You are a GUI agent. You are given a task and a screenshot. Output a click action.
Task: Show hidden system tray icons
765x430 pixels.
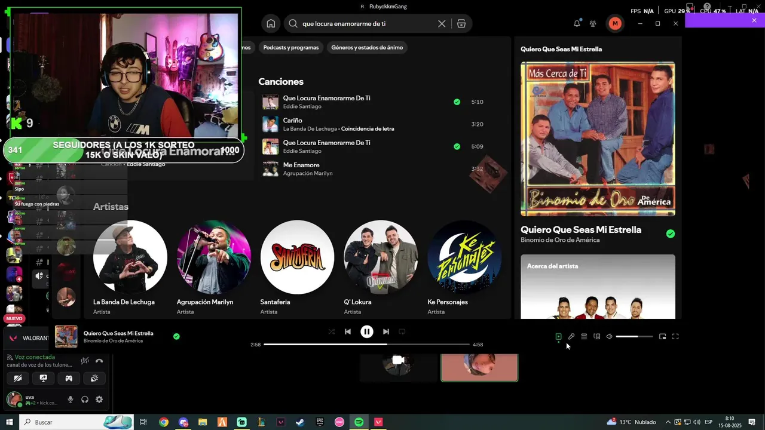pyautogui.click(x=668, y=422)
